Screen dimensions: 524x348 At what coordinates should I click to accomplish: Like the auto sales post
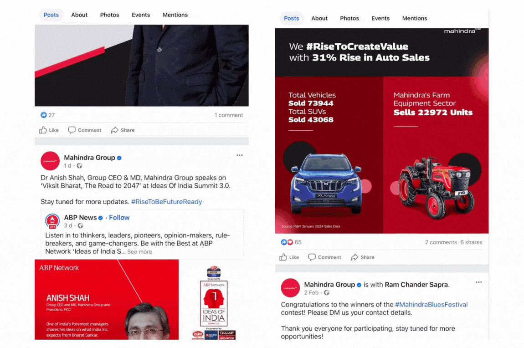point(289,257)
